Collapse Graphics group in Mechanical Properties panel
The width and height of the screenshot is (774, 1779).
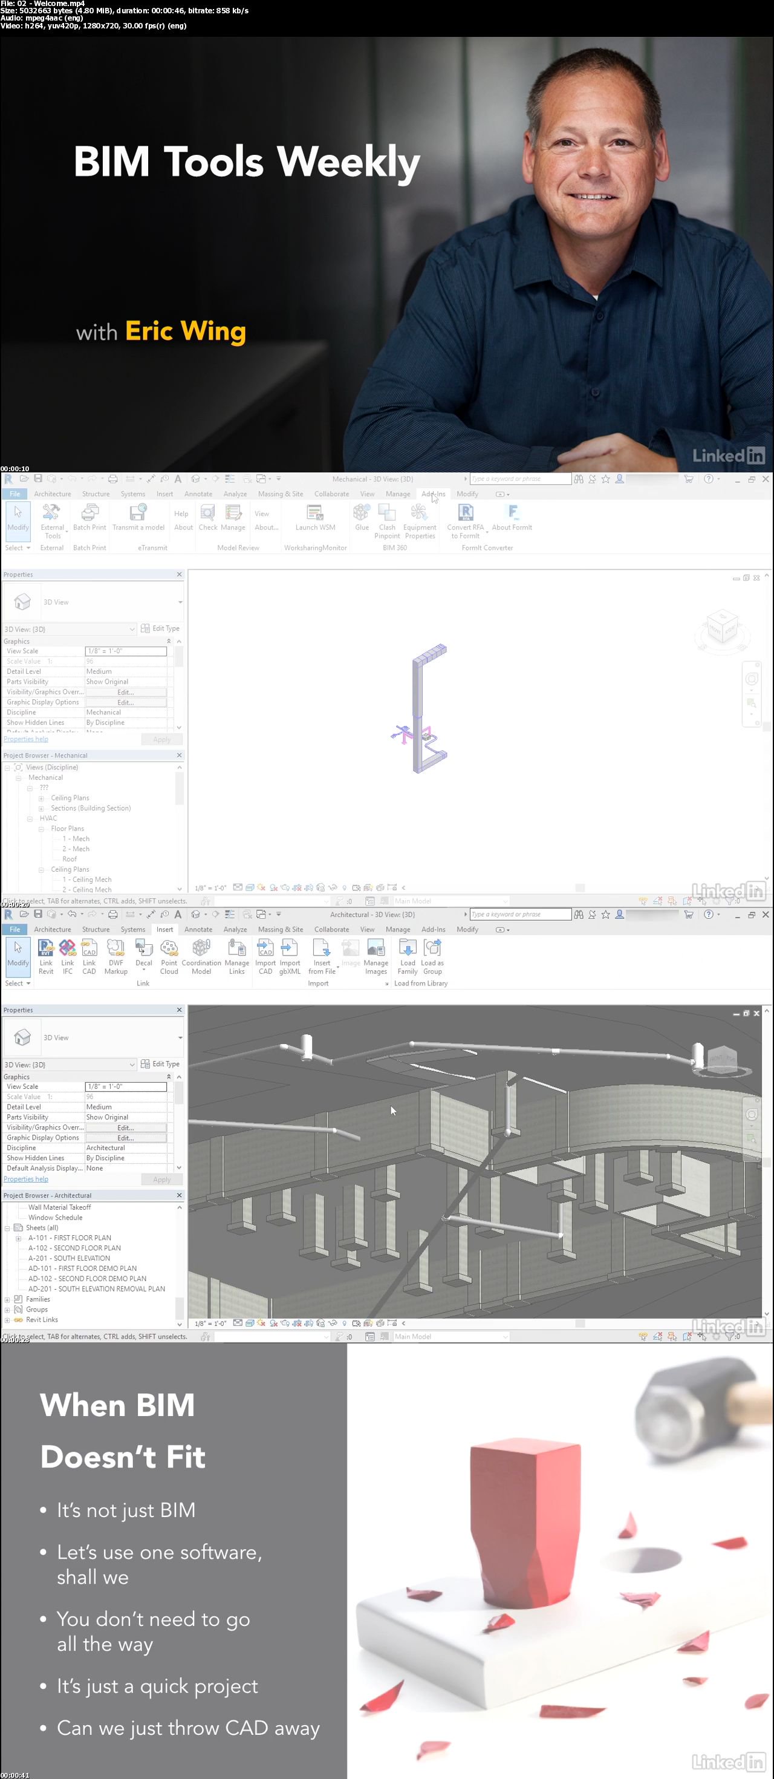[x=169, y=642]
